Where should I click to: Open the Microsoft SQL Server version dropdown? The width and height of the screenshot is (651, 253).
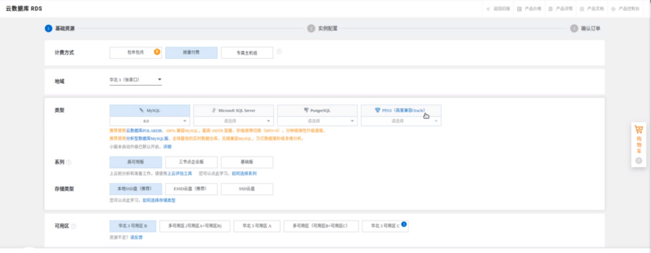click(233, 121)
